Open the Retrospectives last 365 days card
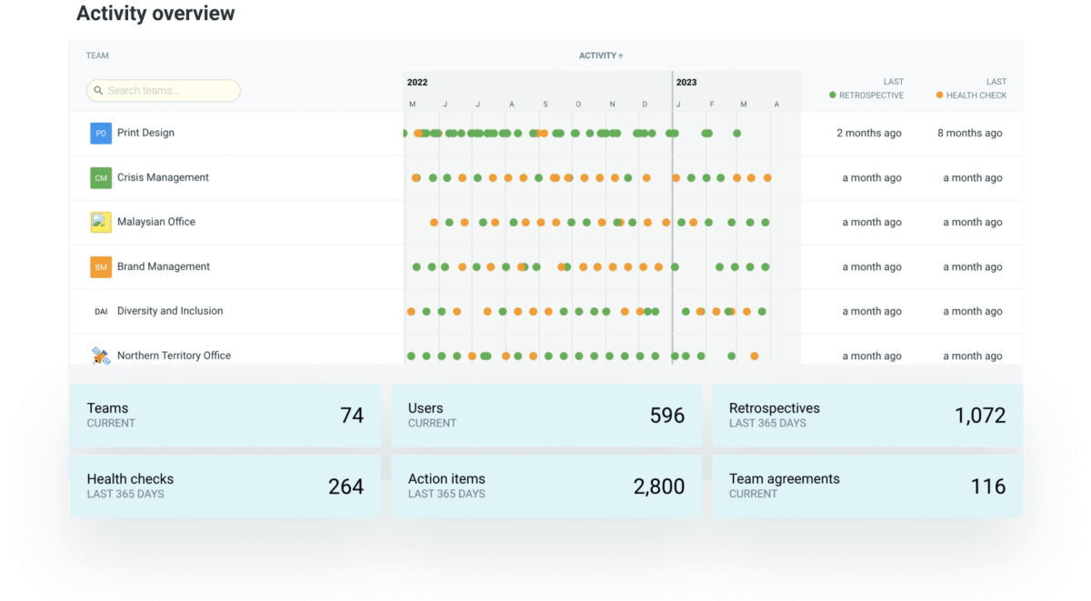 click(866, 416)
